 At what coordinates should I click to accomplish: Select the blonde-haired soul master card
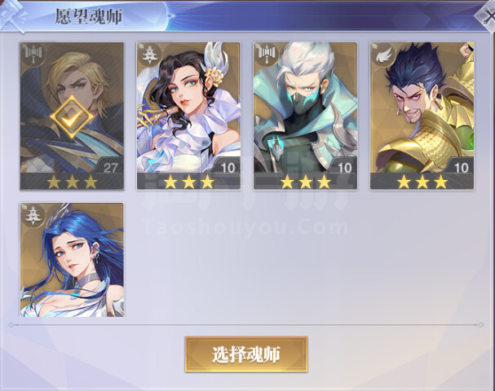(x=72, y=116)
